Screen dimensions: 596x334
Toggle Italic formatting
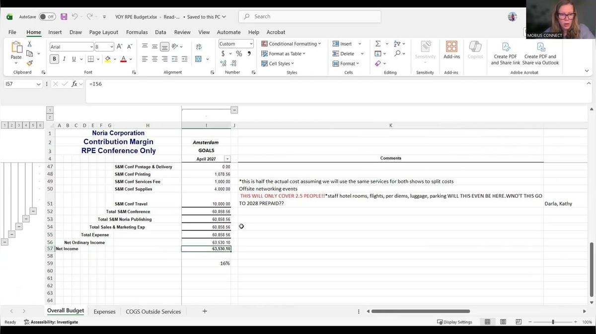pyautogui.click(x=65, y=59)
